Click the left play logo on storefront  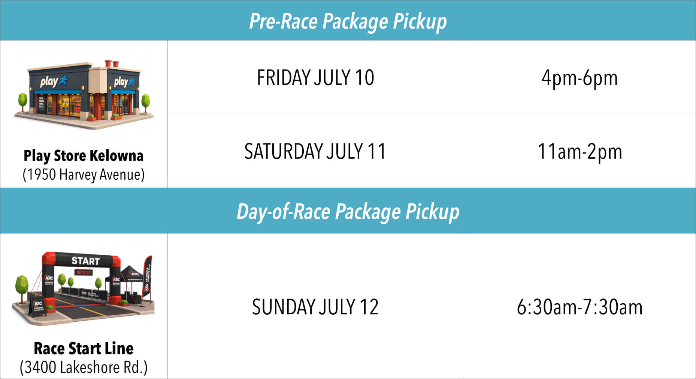(54, 81)
